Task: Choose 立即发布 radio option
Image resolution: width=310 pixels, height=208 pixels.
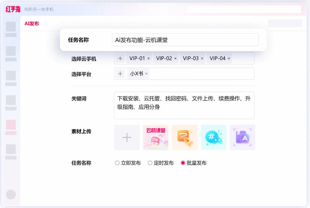Action: [117, 163]
